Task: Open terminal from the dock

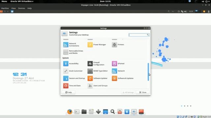Action: [77, 111]
